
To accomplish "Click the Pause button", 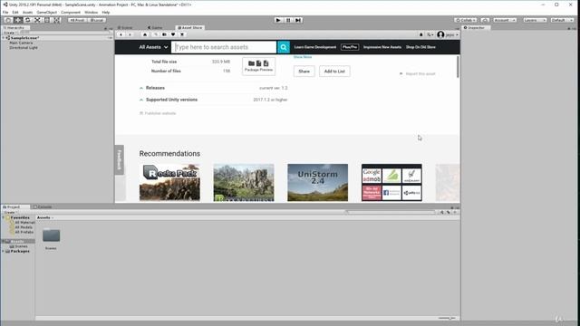I will (288, 20).
